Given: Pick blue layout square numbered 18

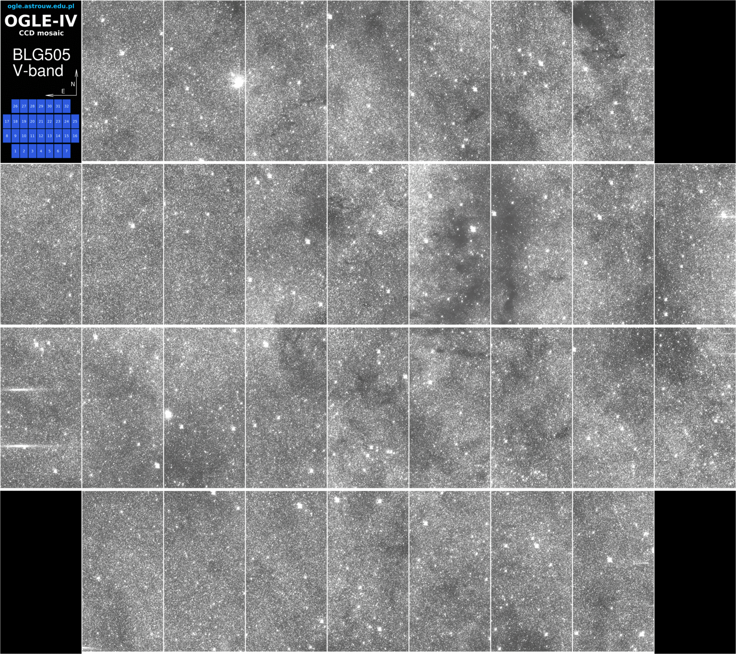Looking at the screenshot, I should click(15, 122).
